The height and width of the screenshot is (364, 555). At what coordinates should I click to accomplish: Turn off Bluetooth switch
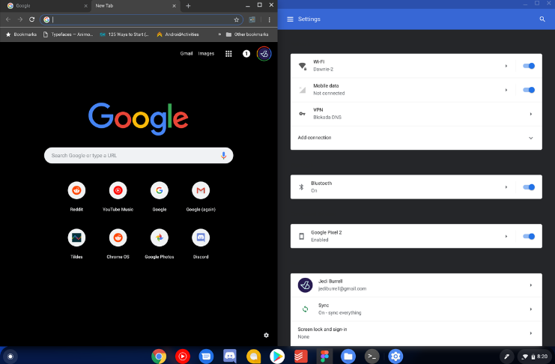click(529, 187)
